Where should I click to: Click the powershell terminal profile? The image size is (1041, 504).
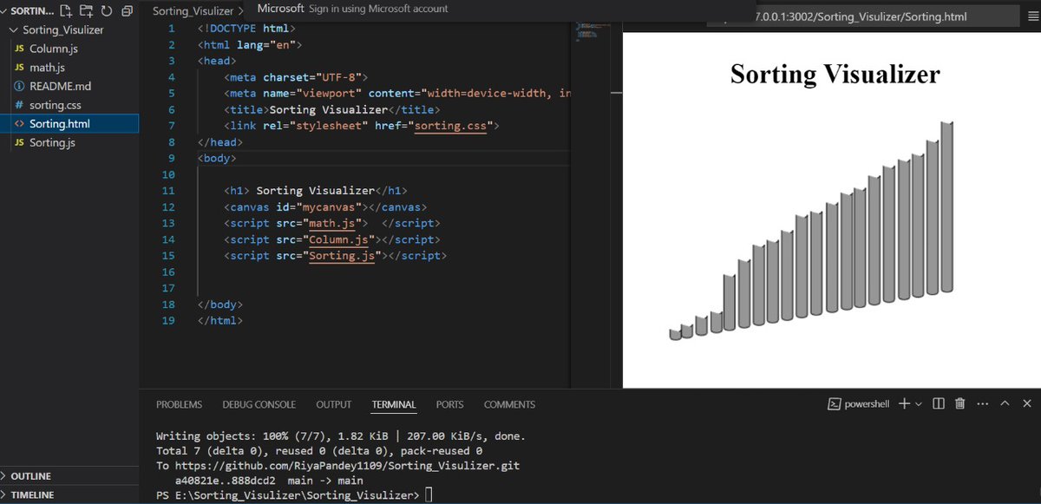click(x=858, y=404)
